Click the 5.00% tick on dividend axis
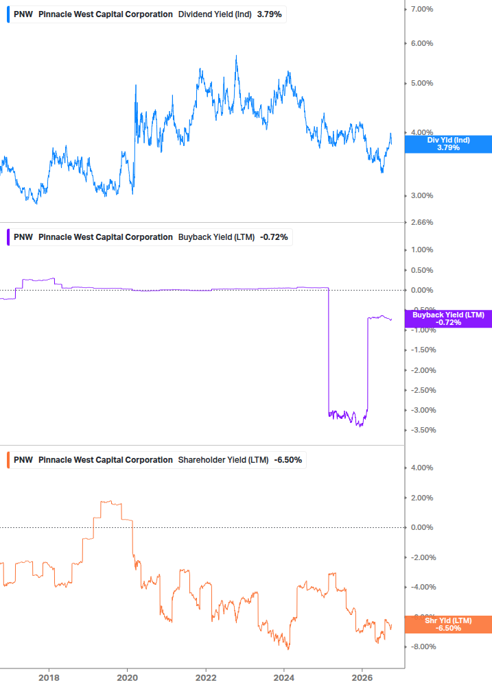The width and height of the screenshot is (492, 689). click(421, 83)
